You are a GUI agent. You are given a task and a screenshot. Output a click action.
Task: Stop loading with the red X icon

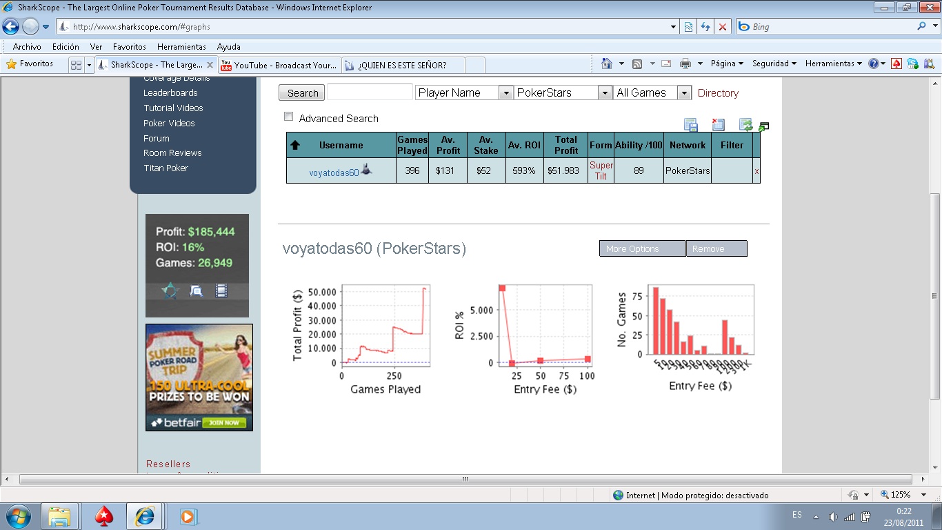[723, 27]
